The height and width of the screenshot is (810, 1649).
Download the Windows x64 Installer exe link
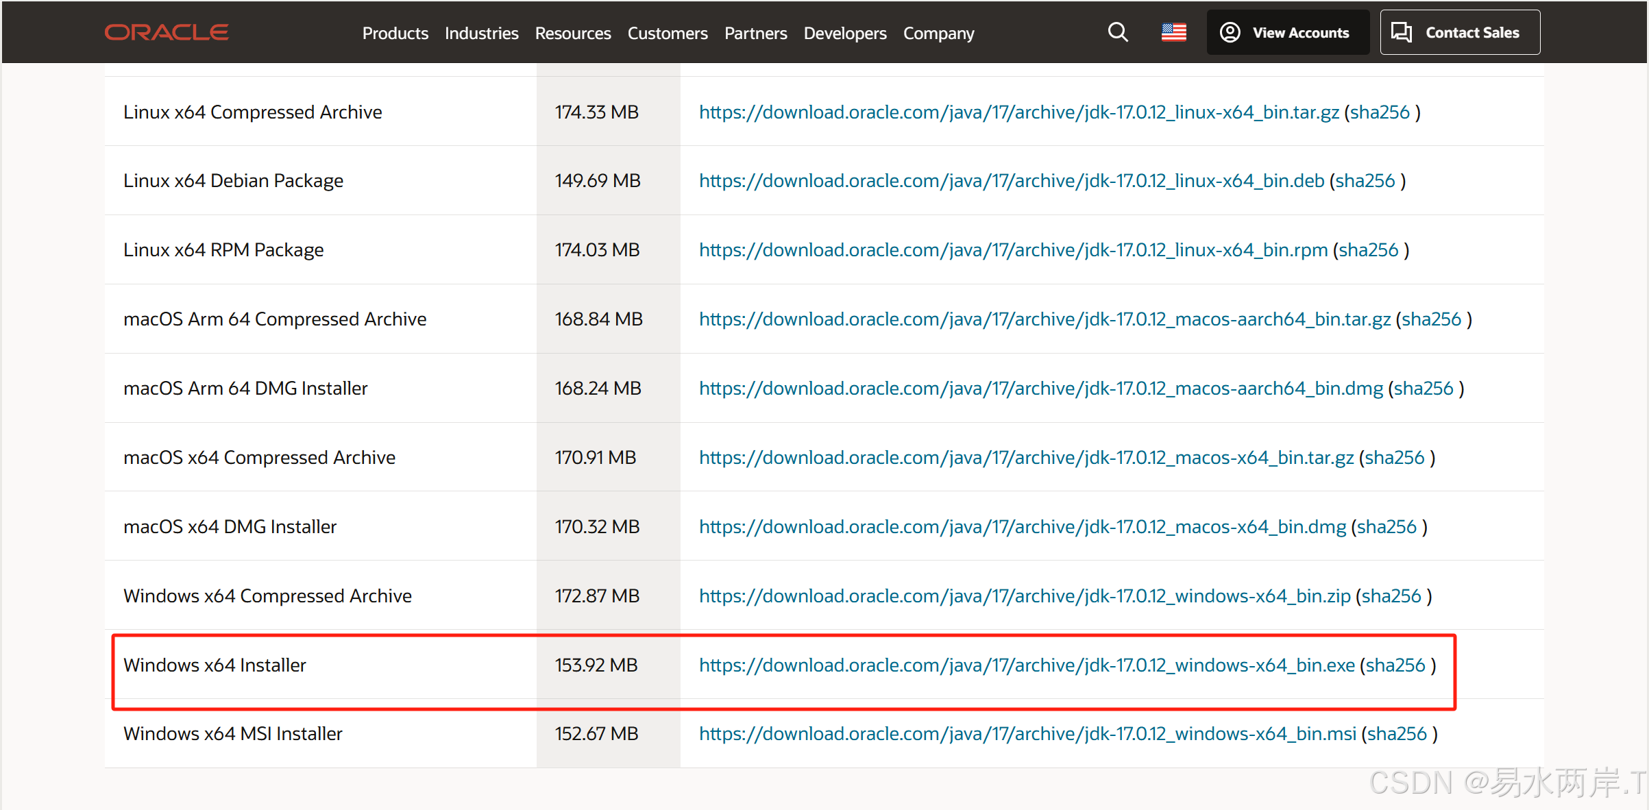(1027, 665)
